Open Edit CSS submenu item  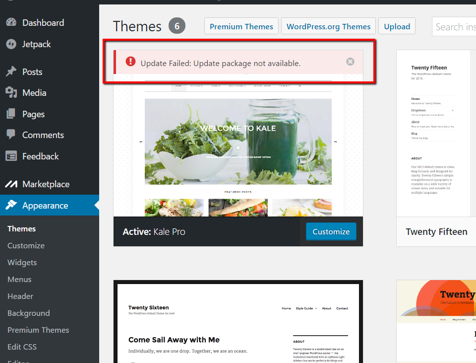pyautogui.click(x=22, y=347)
